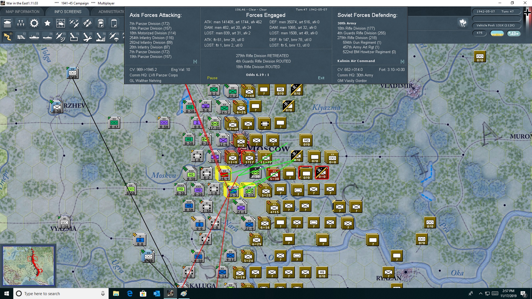Screen dimensions: 532x299
Task: Click Pause in combat report
Action: [x=212, y=78]
